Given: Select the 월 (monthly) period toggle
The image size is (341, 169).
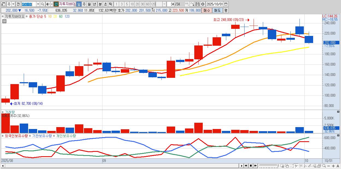Looking at the screenshot, I should coord(89,4).
